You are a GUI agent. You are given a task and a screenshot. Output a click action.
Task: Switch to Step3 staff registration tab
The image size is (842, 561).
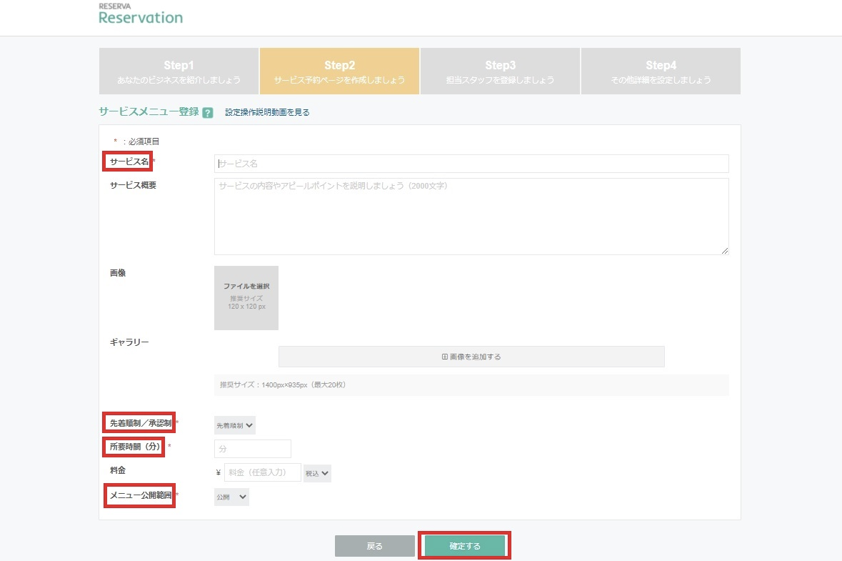(x=500, y=71)
